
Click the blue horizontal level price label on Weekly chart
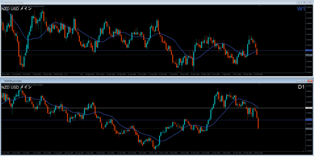point(308,51)
